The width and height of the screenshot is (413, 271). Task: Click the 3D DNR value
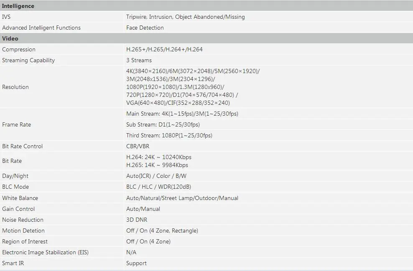pyautogui.click(x=137, y=220)
